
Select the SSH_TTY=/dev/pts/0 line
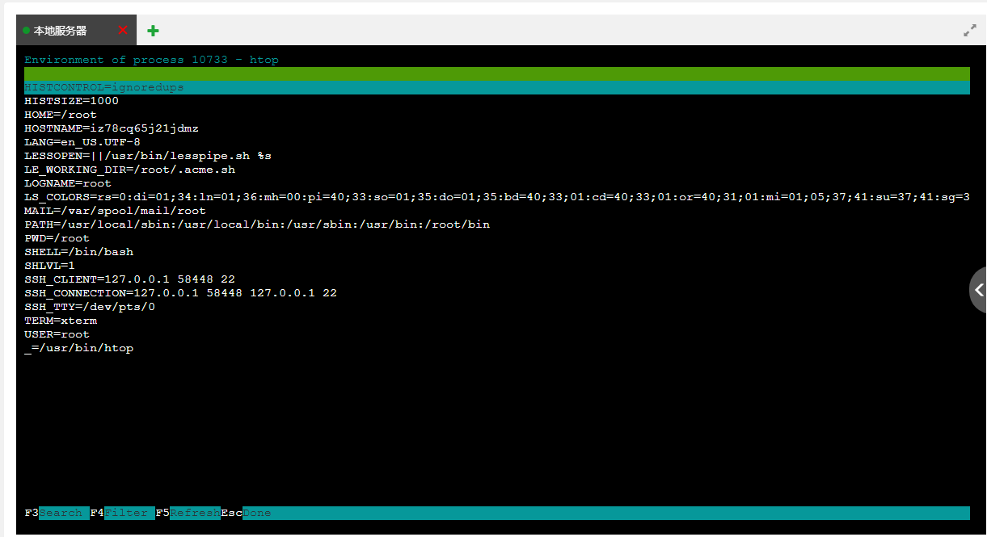point(90,307)
